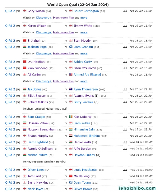Open Ronnie O'Sullivan player link
157x192 pixels.
click(40, 149)
